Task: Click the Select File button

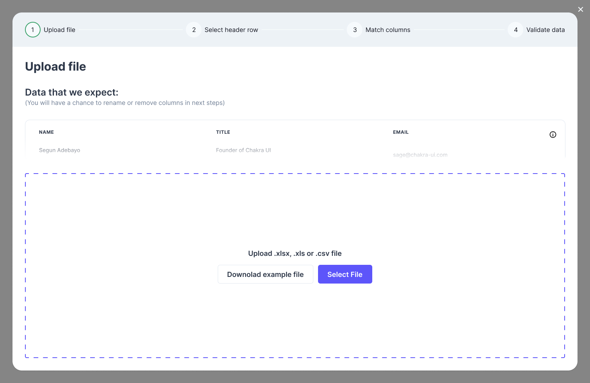Action: click(x=345, y=274)
